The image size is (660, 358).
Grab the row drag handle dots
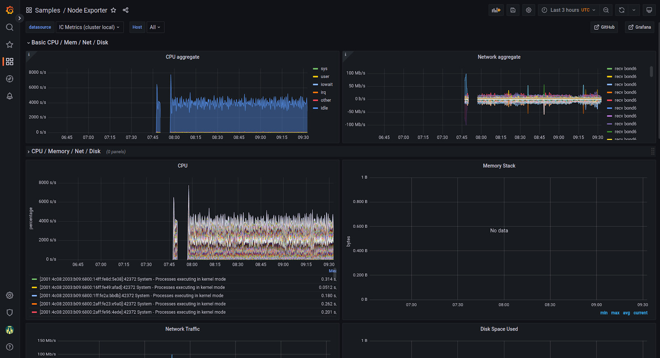pyautogui.click(x=653, y=152)
